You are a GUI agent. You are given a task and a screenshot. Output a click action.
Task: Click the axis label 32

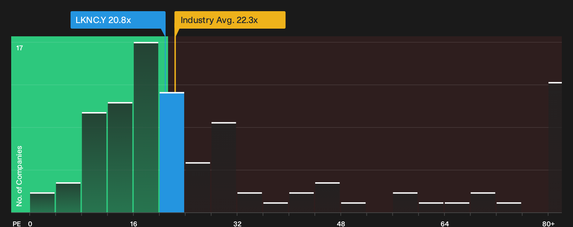coord(237,224)
